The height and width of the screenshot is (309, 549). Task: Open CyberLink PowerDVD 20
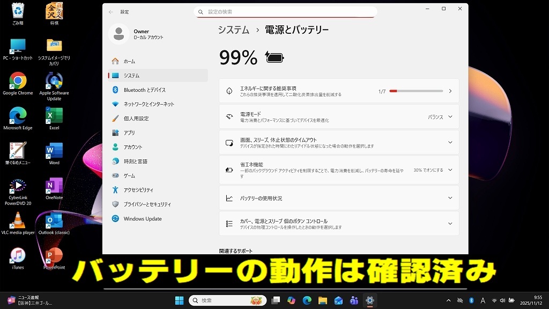[18, 186]
